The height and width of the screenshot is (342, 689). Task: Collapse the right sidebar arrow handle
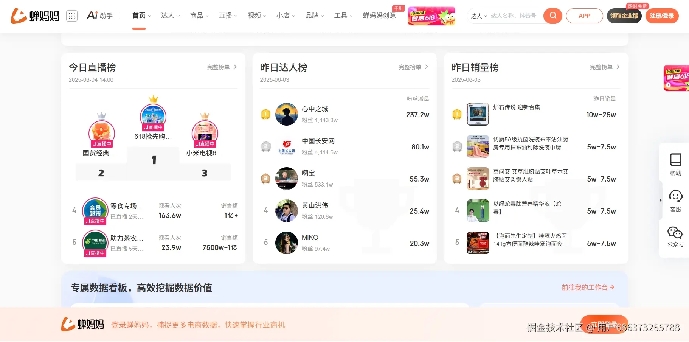pos(660,200)
